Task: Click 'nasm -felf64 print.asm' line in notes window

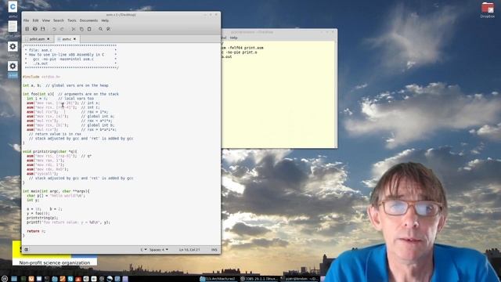Action: pos(243,48)
